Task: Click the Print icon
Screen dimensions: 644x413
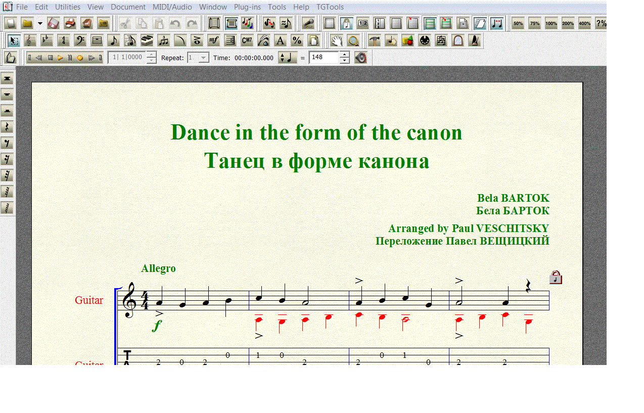Action: pos(70,23)
